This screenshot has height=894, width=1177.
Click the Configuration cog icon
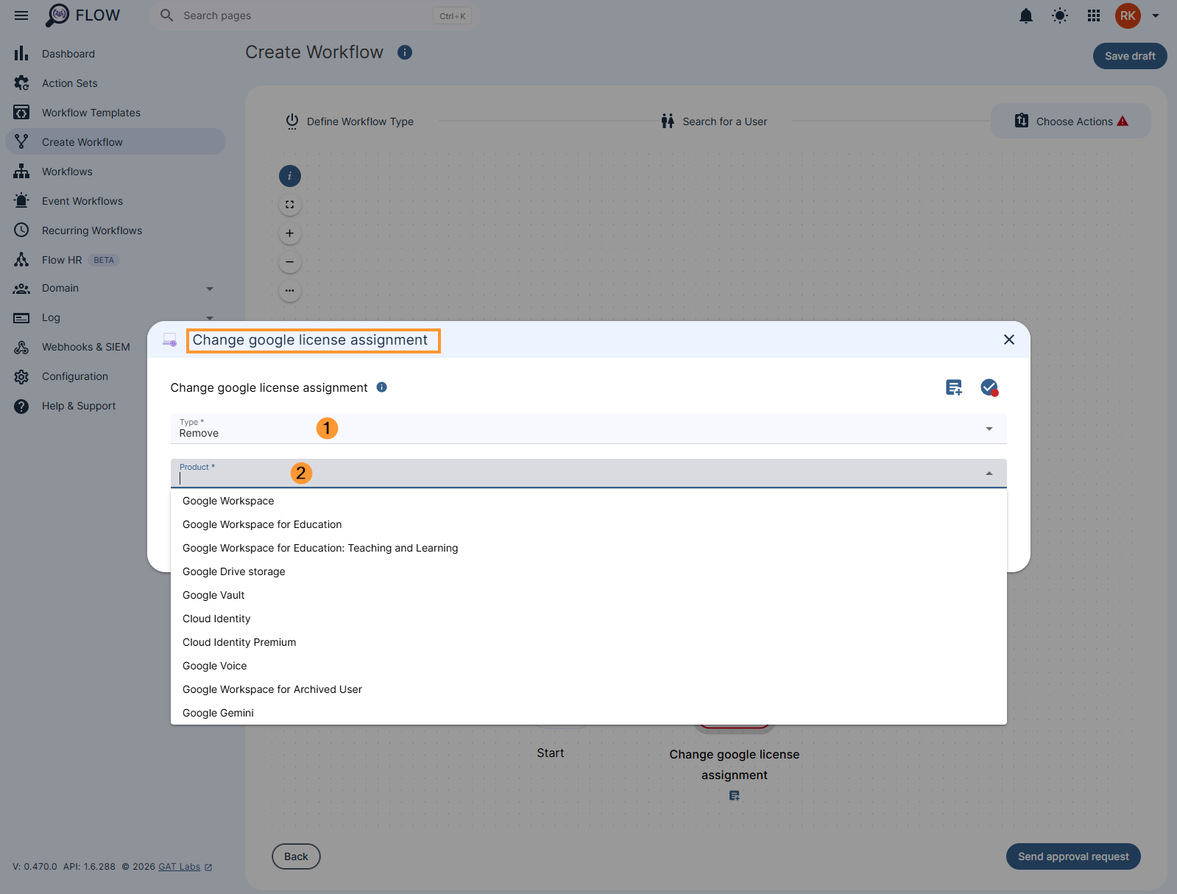tap(21, 376)
